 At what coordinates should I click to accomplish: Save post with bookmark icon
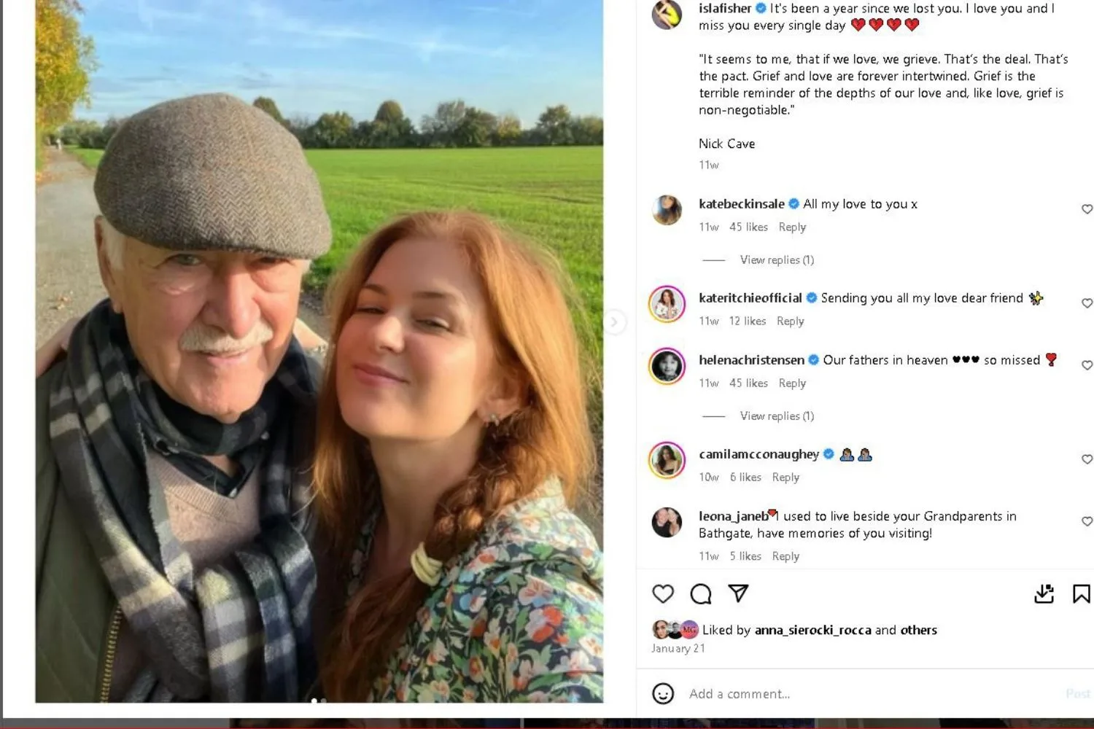click(1081, 594)
